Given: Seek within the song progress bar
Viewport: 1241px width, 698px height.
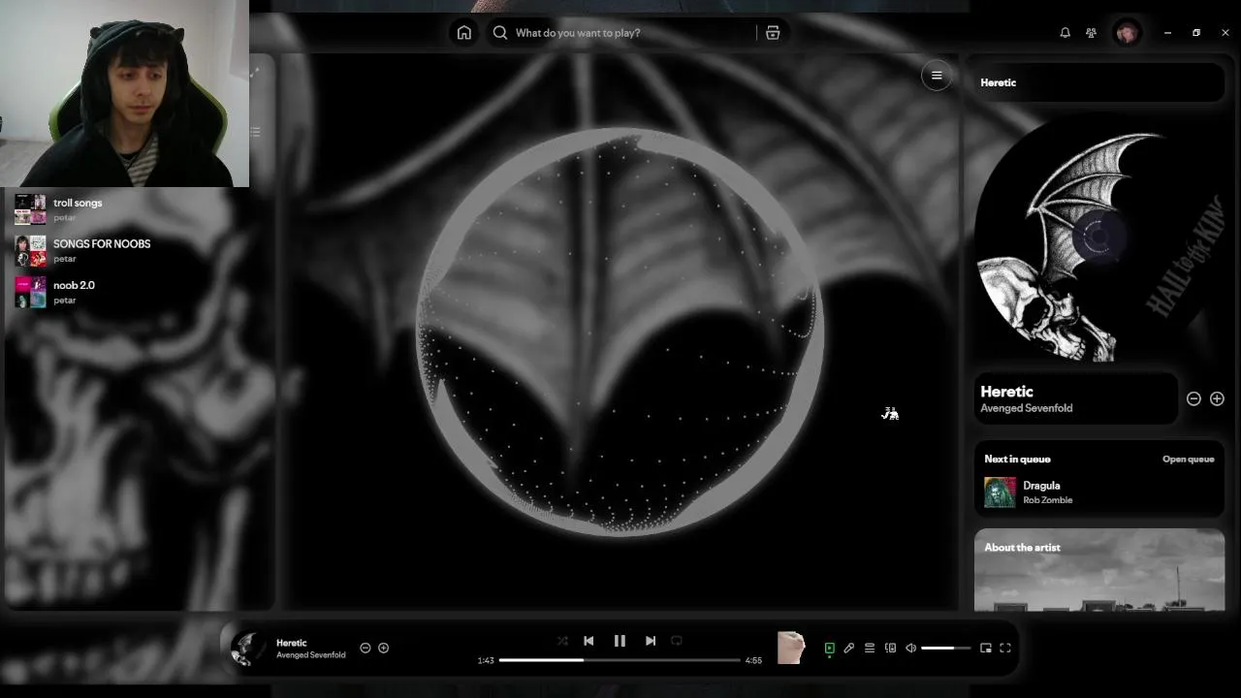Looking at the screenshot, I should (x=620, y=660).
